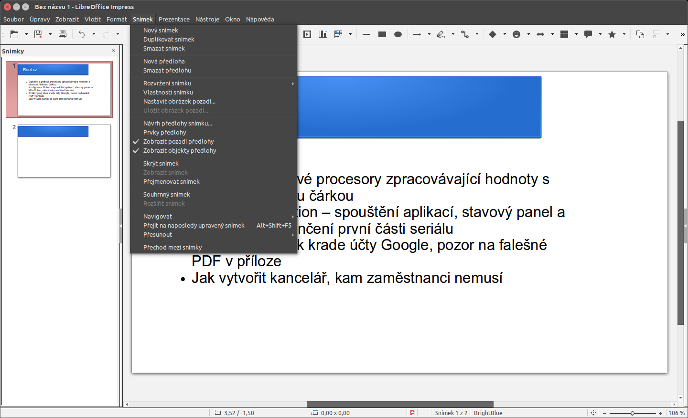Click the horizontal scrollbar thumb
The height and width of the screenshot is (418, 688).
click(x=400, y=404)
